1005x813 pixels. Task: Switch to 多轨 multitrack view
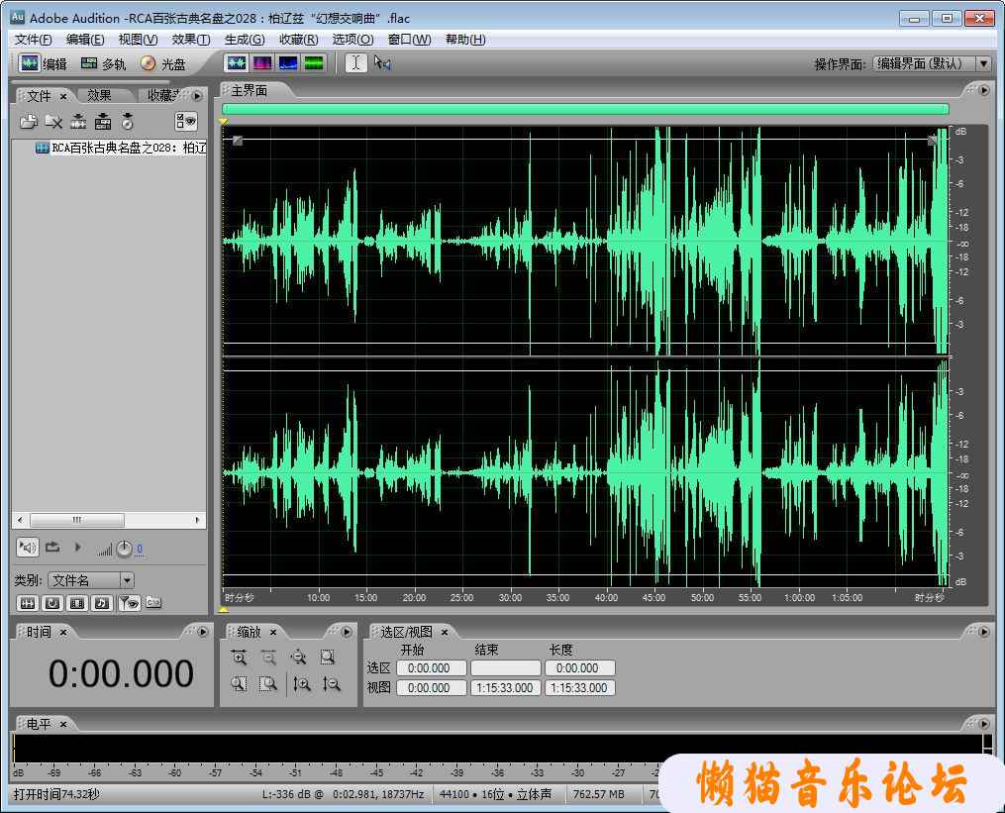click(103, 63)
